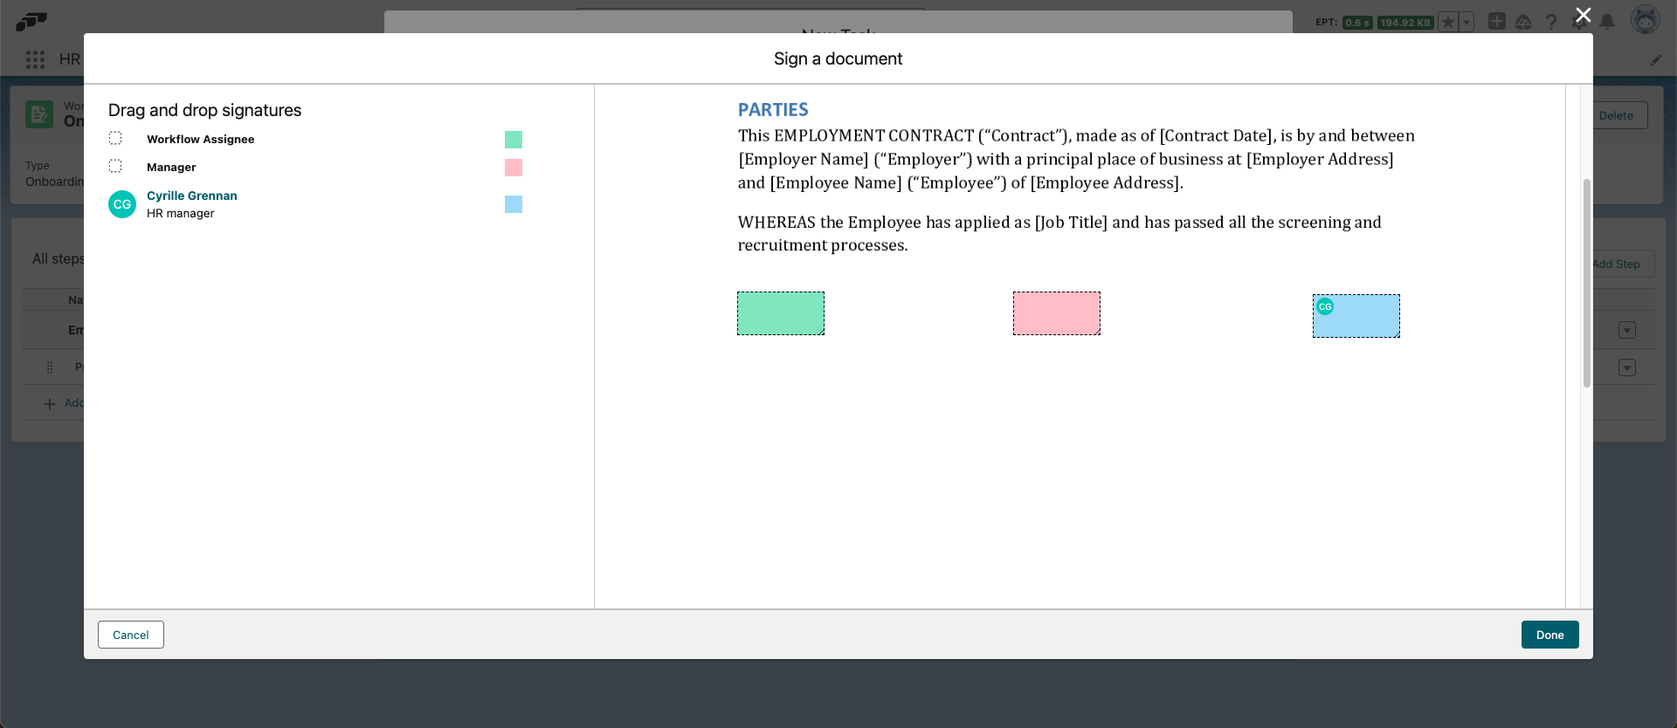Open the help question mark icon

pos(1551,22)
